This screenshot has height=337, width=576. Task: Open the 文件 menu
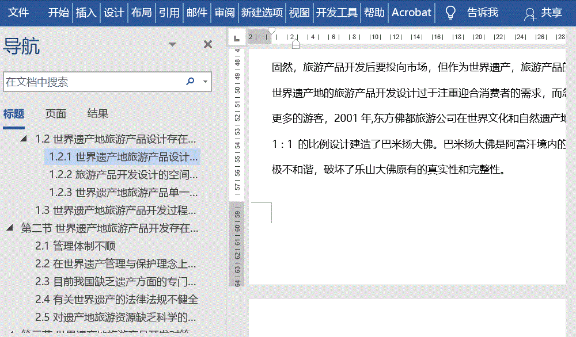(17, 11)
